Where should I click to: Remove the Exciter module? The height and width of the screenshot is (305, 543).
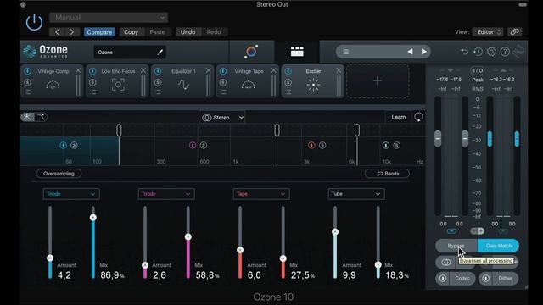pos(339,70)
